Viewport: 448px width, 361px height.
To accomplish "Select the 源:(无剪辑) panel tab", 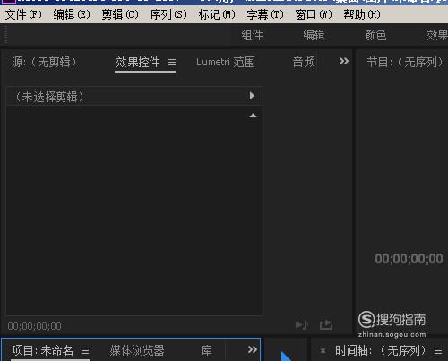I will 45,62.
